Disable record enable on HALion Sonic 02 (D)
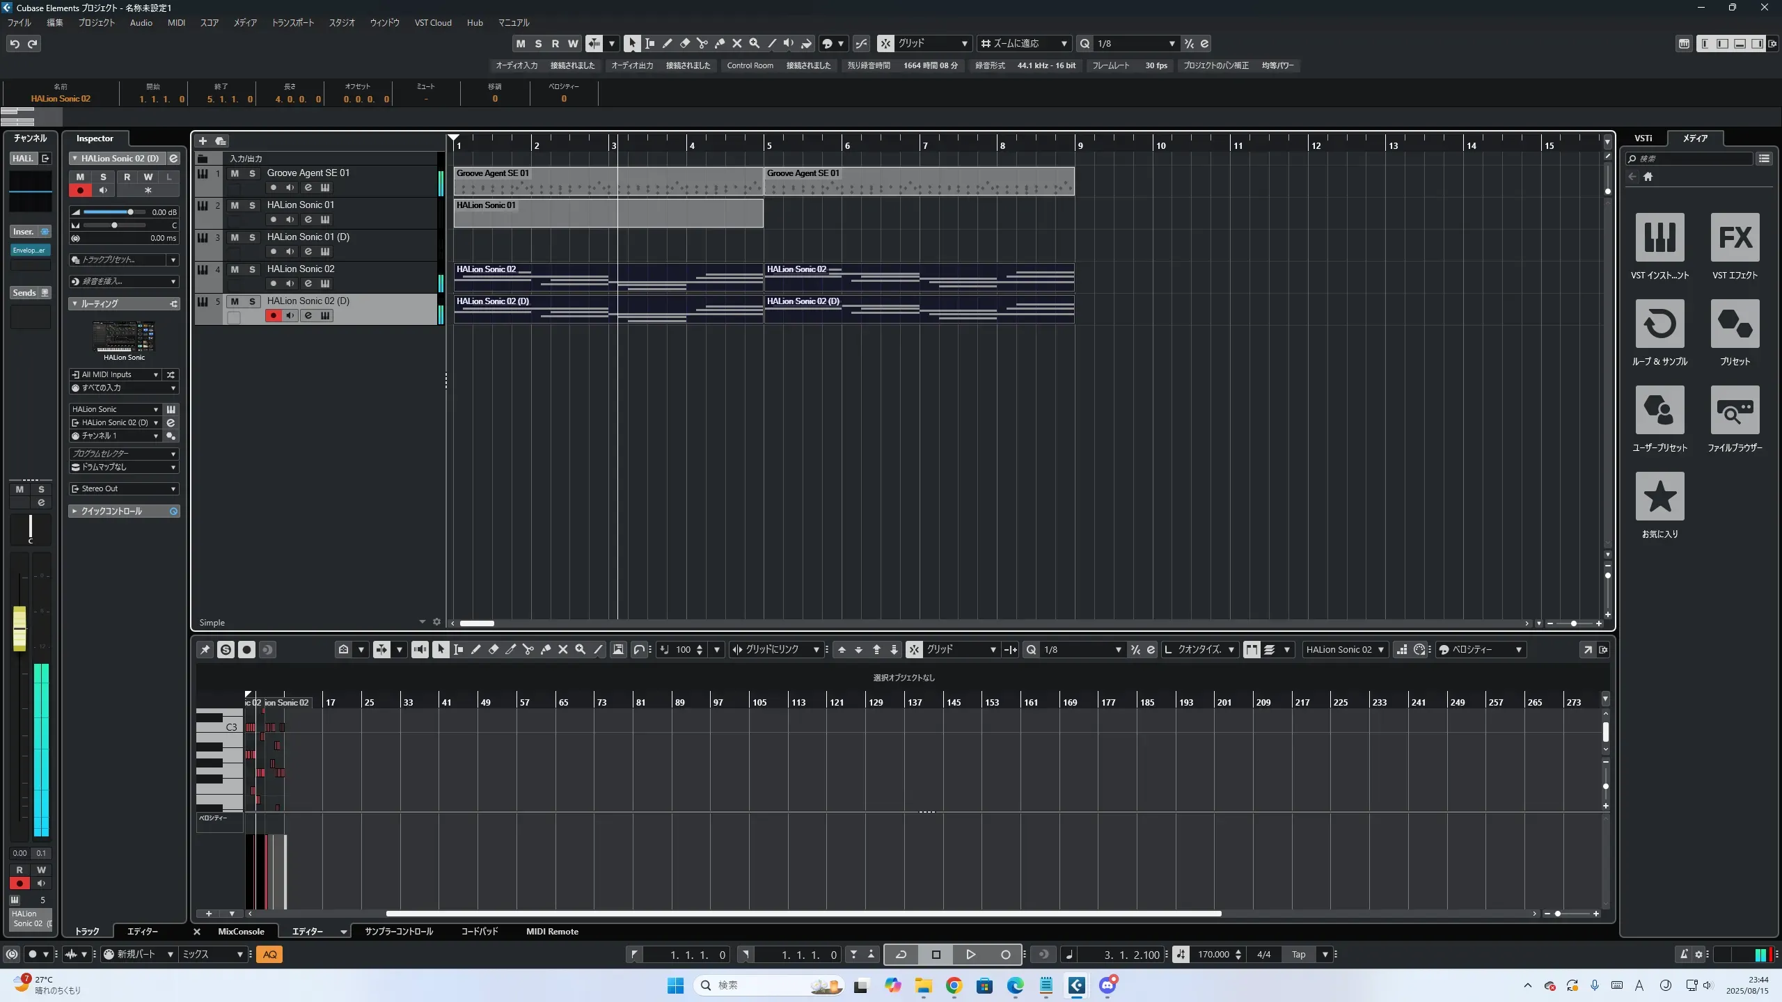 point(273,316)
